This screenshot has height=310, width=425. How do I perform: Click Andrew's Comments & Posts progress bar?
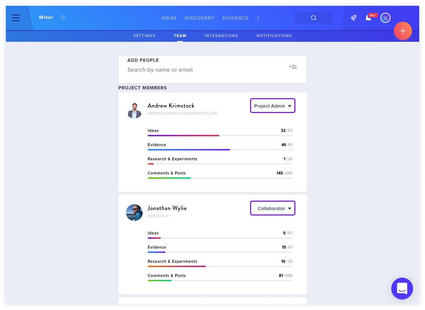220,178
